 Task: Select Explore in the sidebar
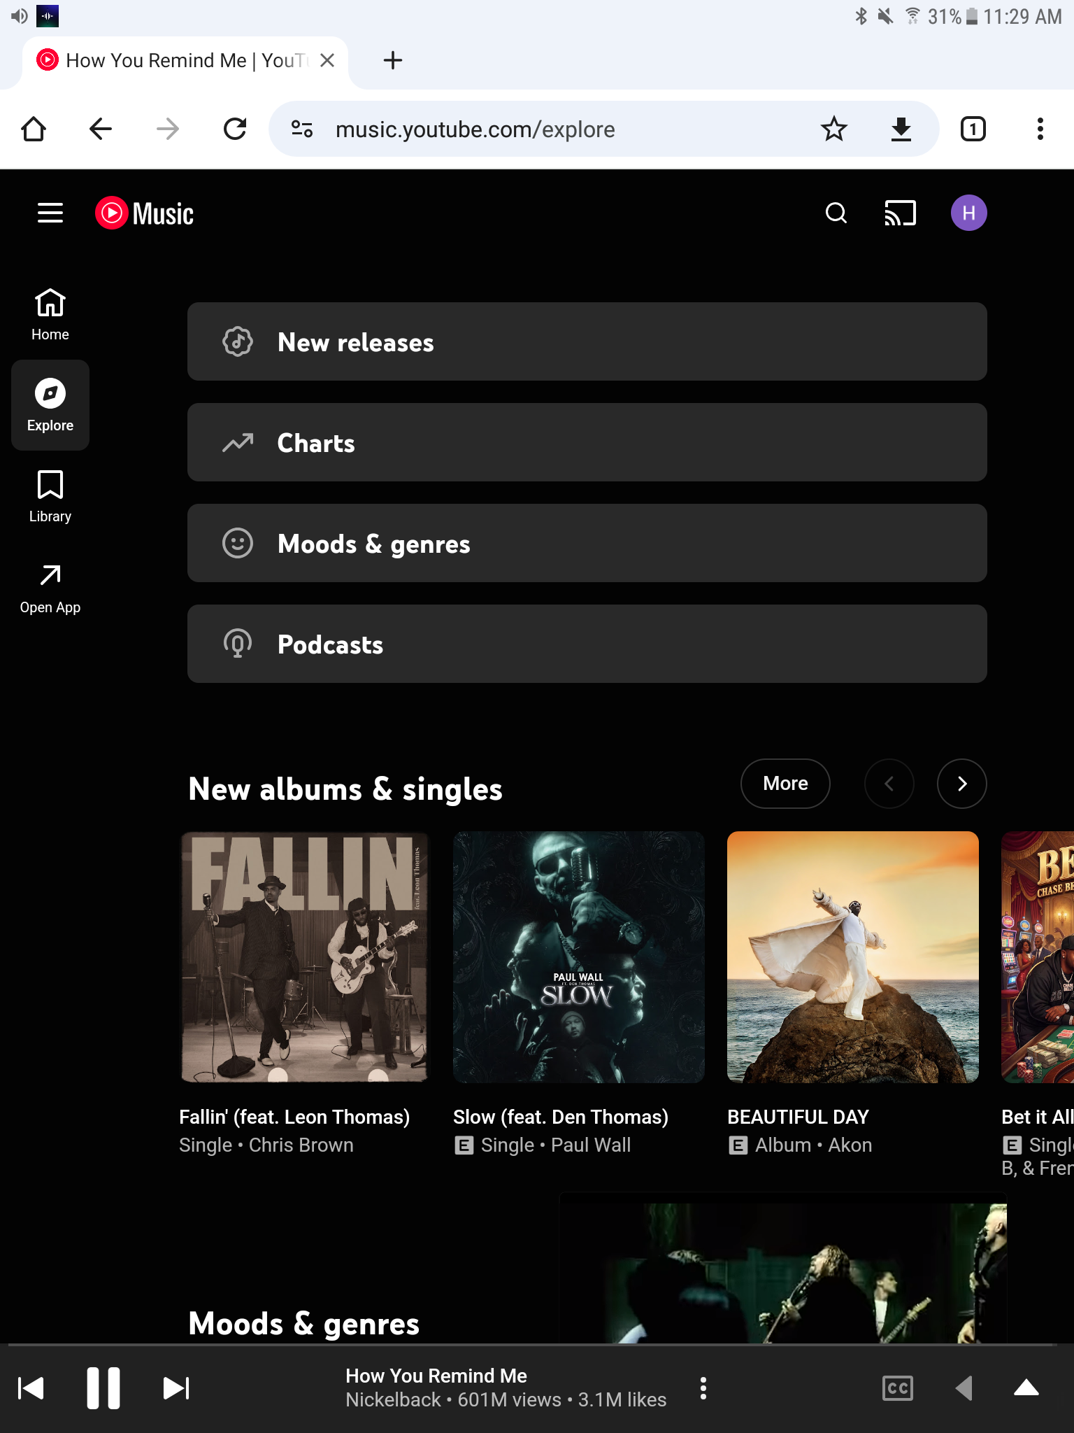(50, 405)
